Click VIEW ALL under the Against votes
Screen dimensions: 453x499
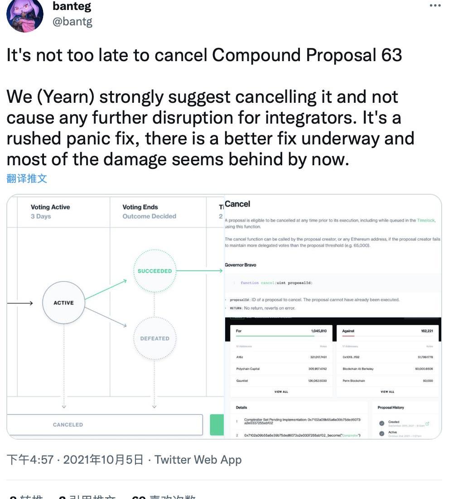387,392
